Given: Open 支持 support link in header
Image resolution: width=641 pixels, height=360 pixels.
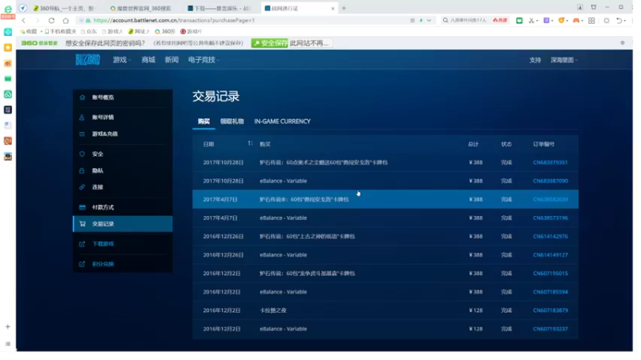Looking at the screenshot, I should click(535, 60).
